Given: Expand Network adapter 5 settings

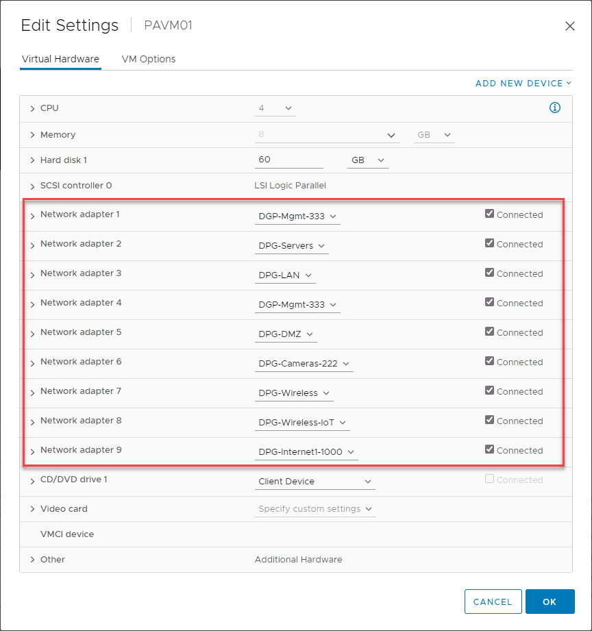Looking at the screenshot, I should pyautogui.click(x=32, y=334).
